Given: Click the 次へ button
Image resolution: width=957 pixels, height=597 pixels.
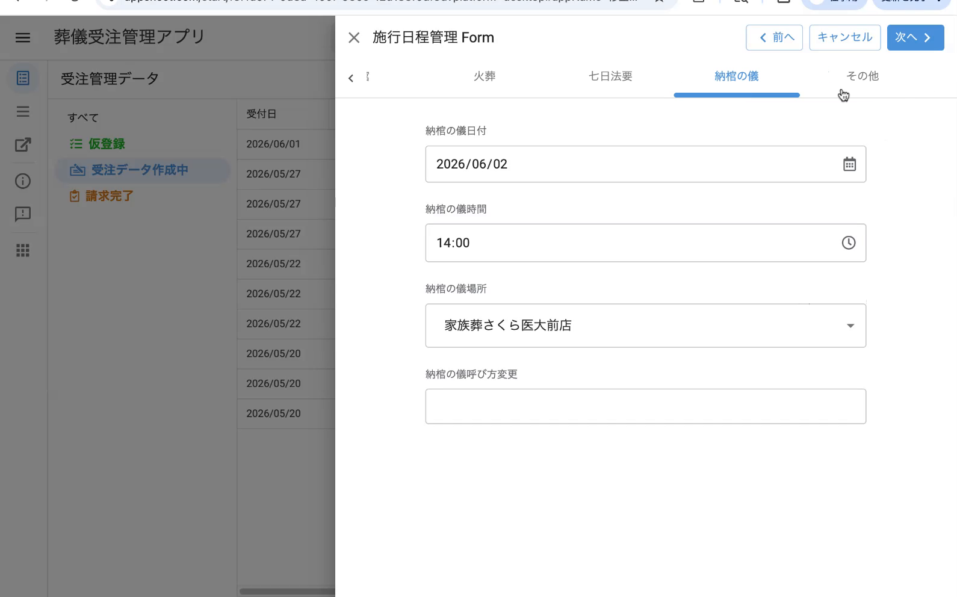Looking at the screenshot, I should click(915, 37).
